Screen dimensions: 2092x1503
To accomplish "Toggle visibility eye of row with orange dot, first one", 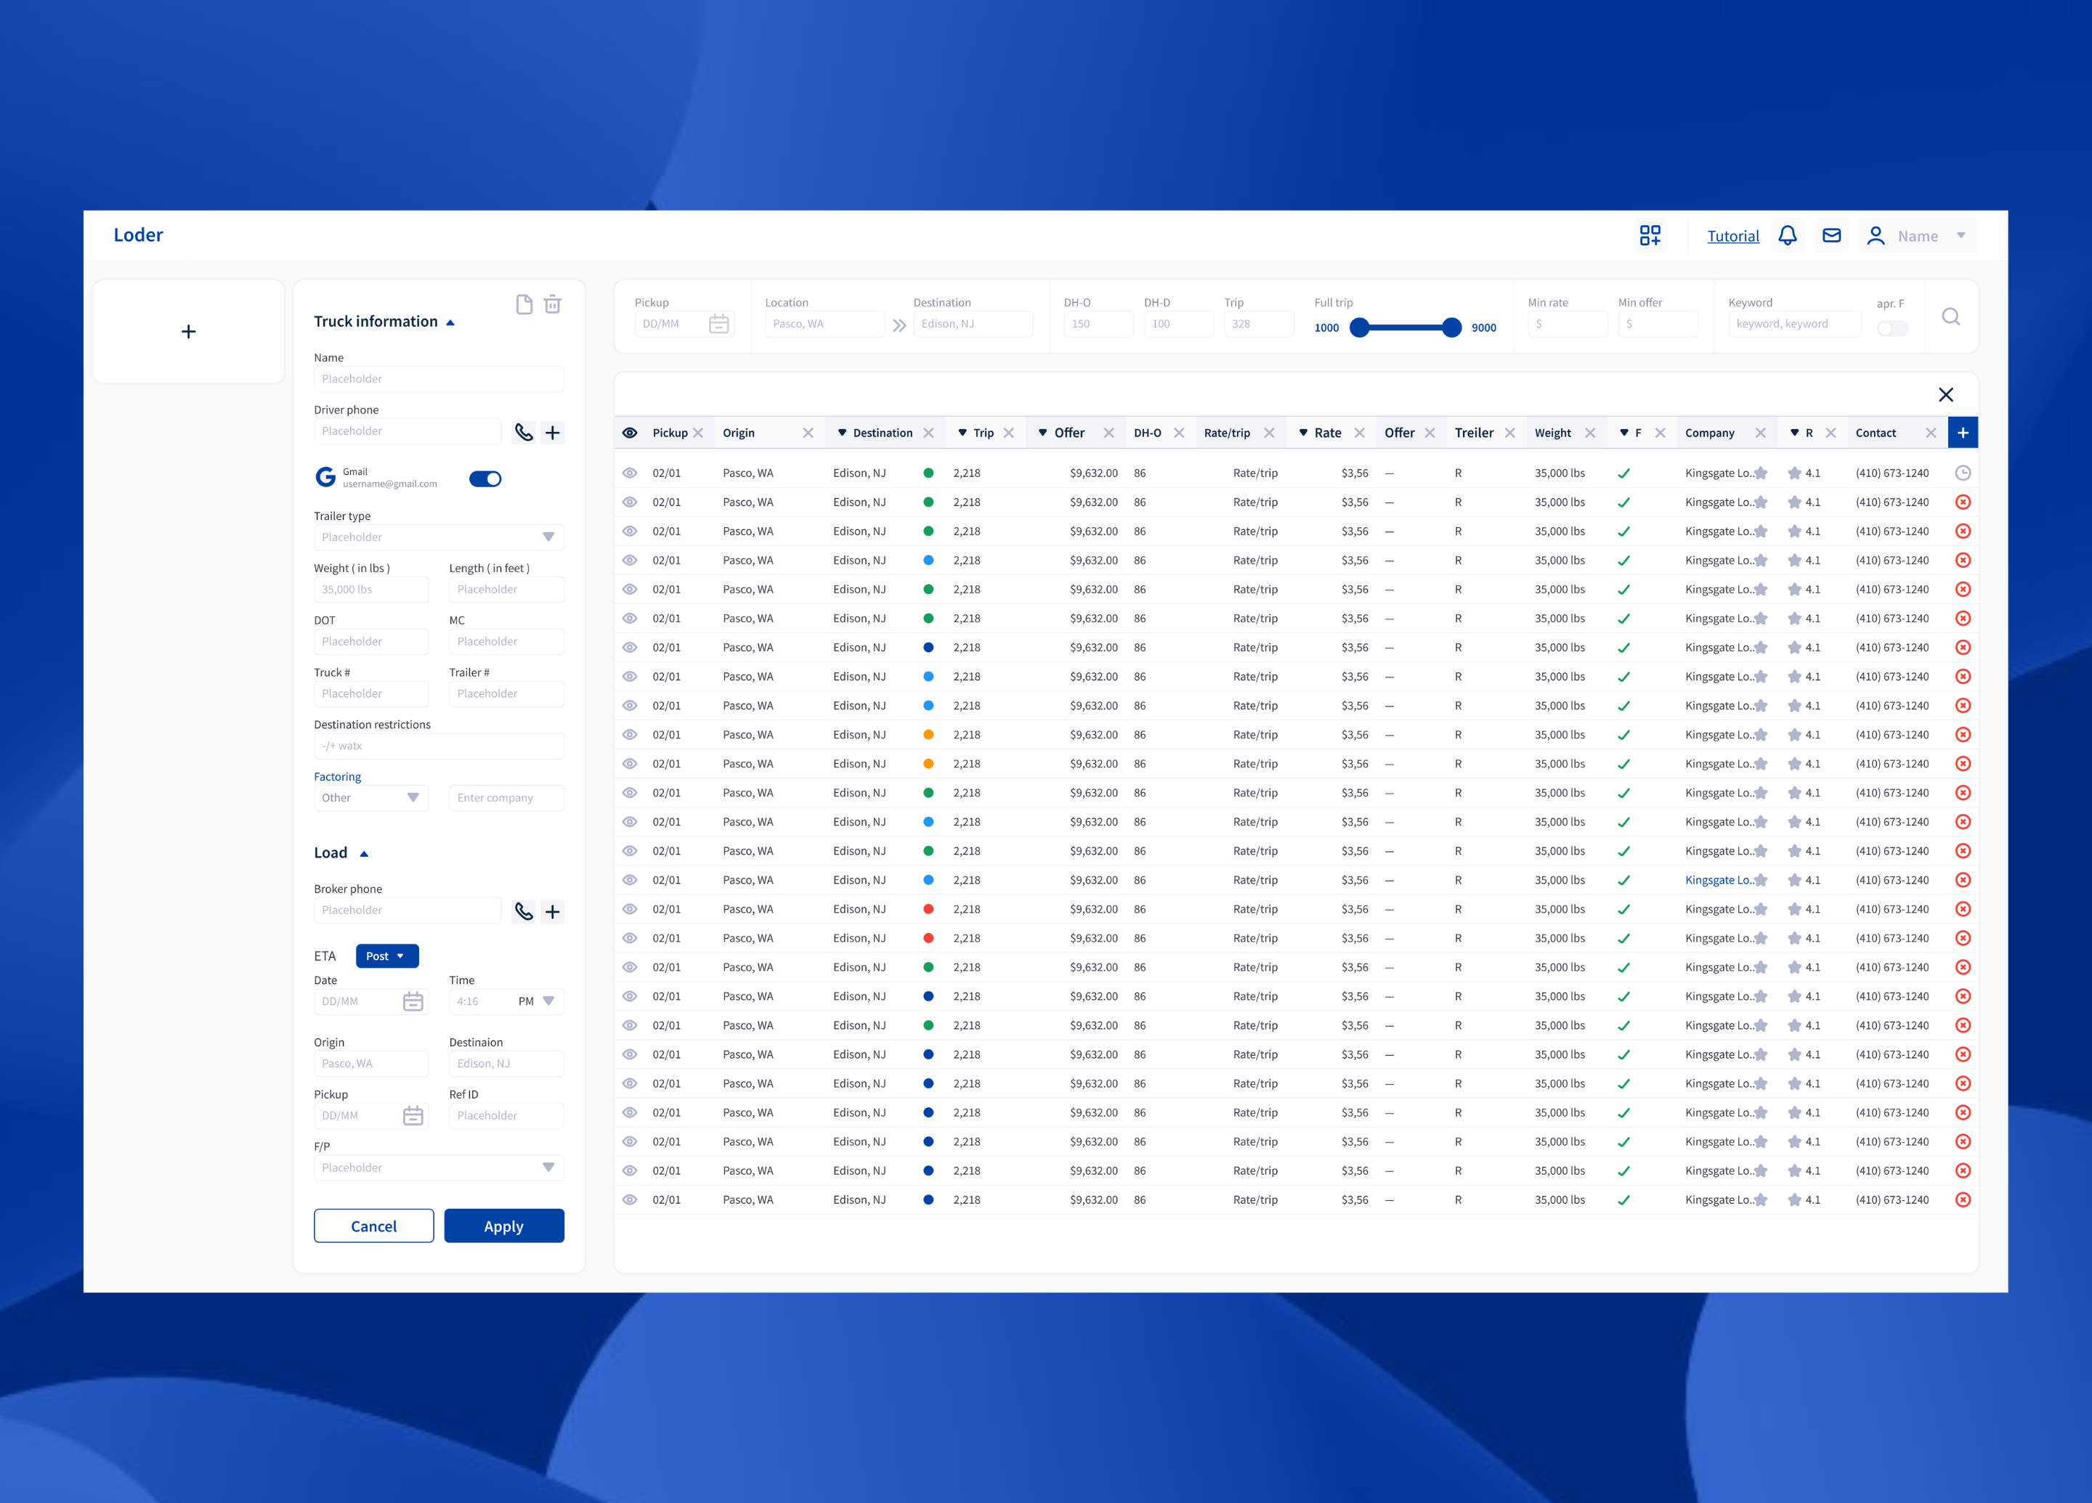I will click(x=630, y=735).
